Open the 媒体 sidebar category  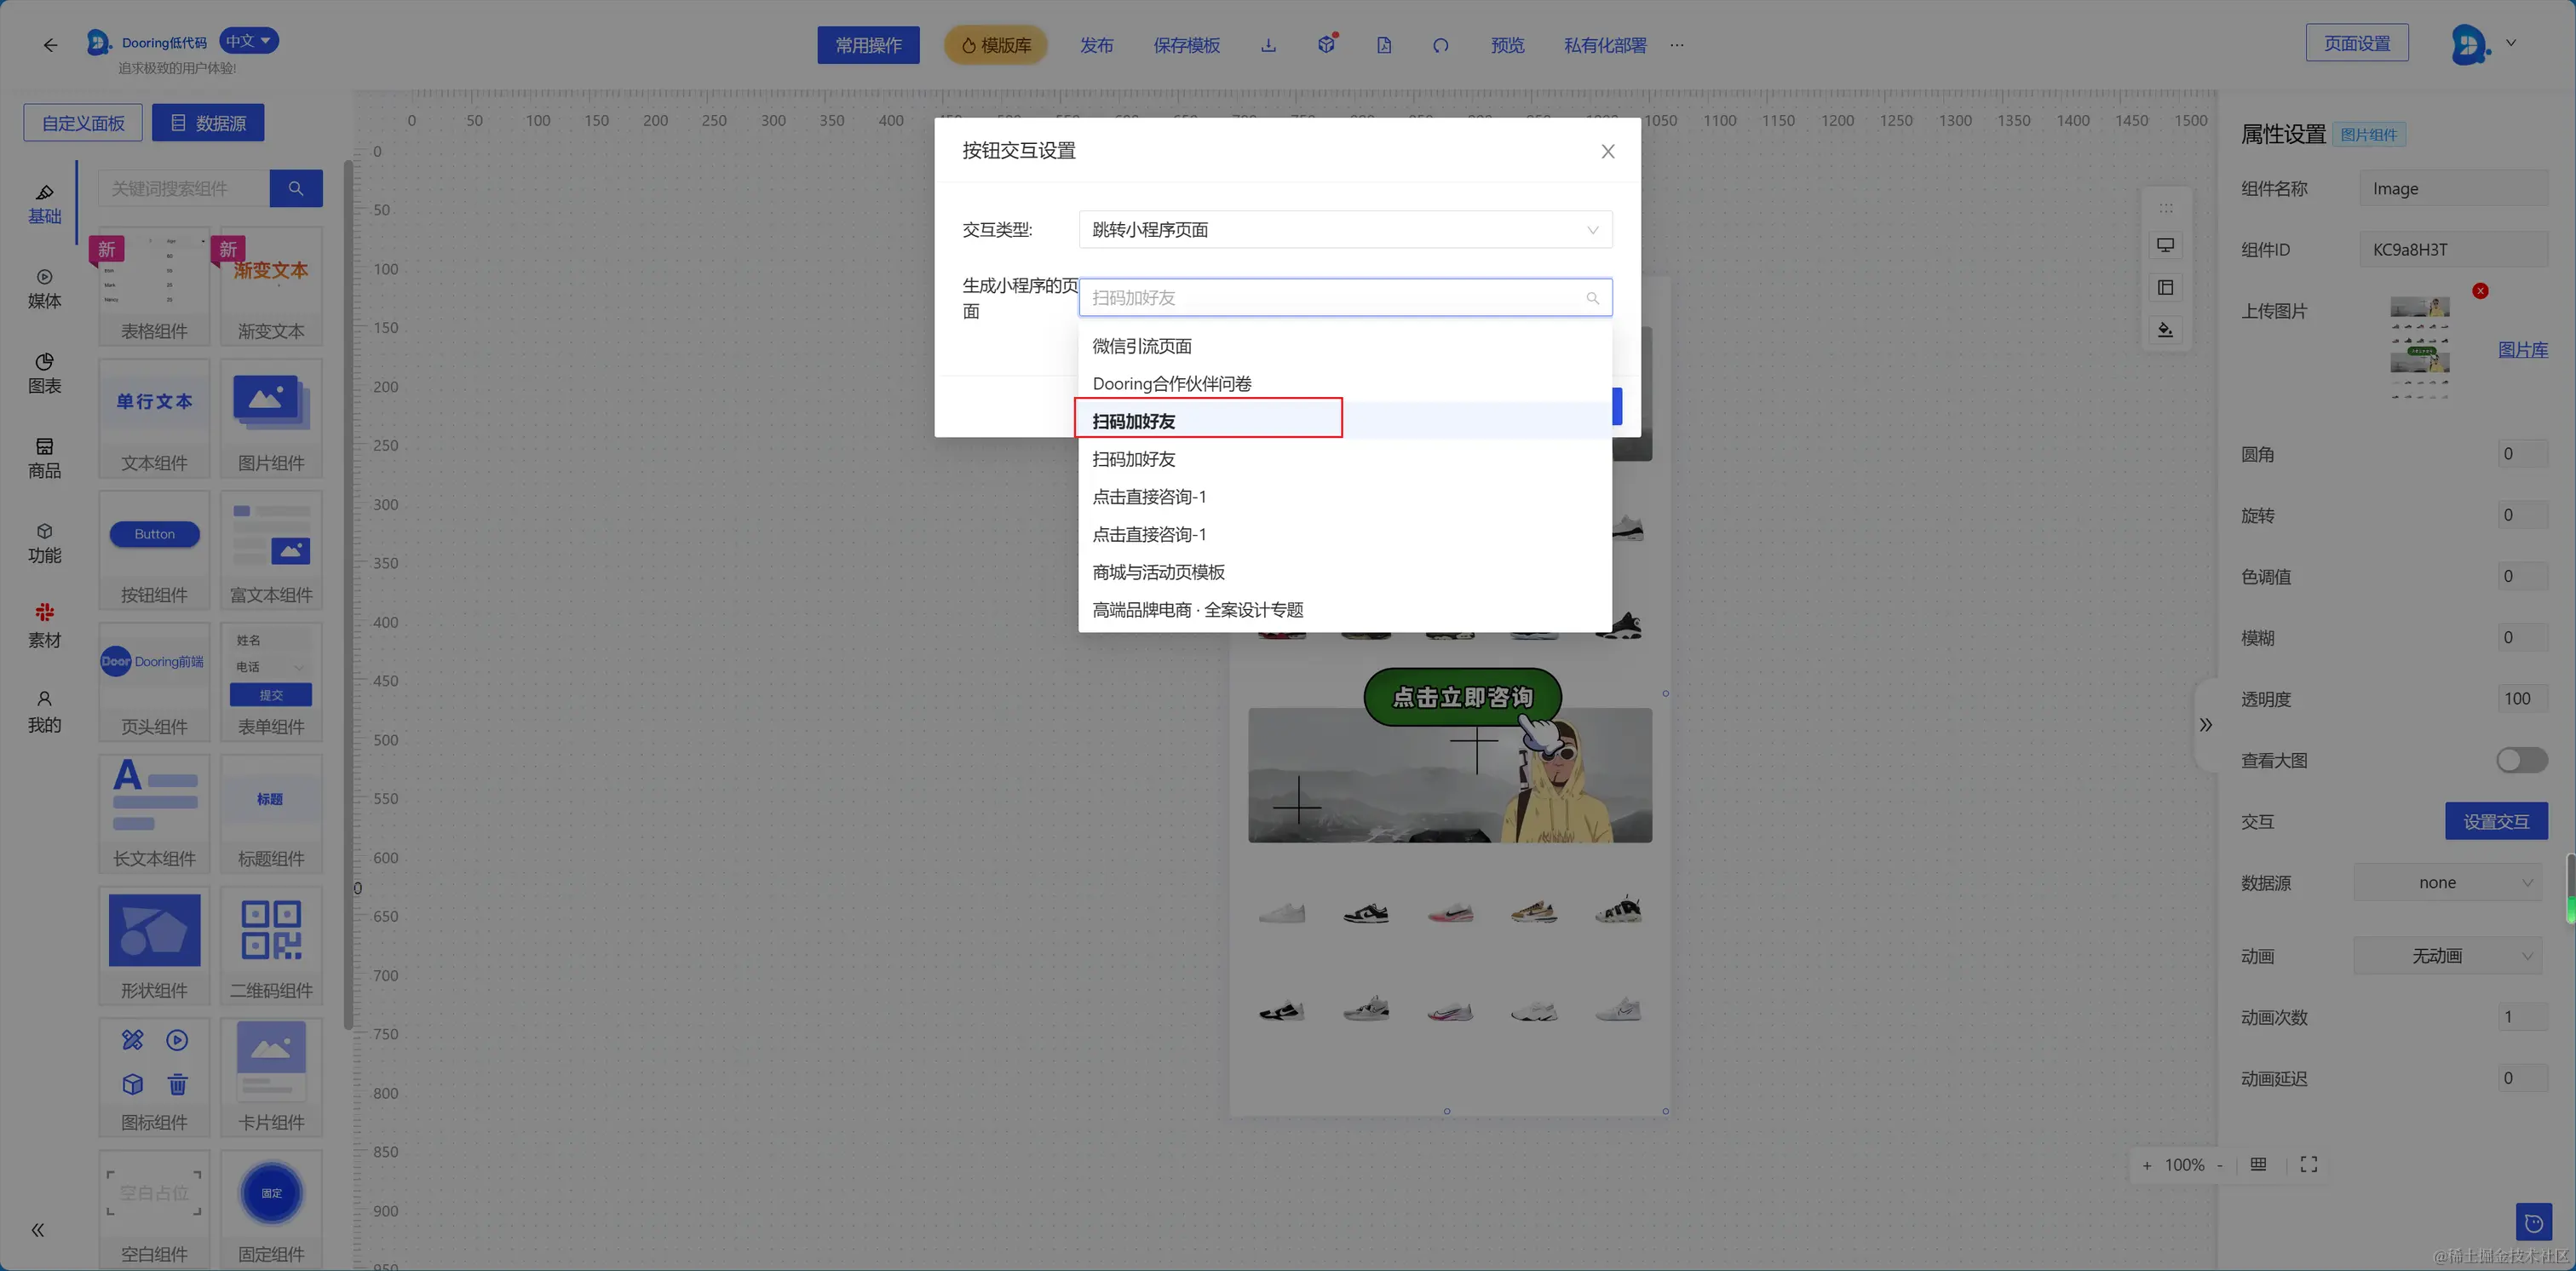pyautogui.click(x=44, y=288)
